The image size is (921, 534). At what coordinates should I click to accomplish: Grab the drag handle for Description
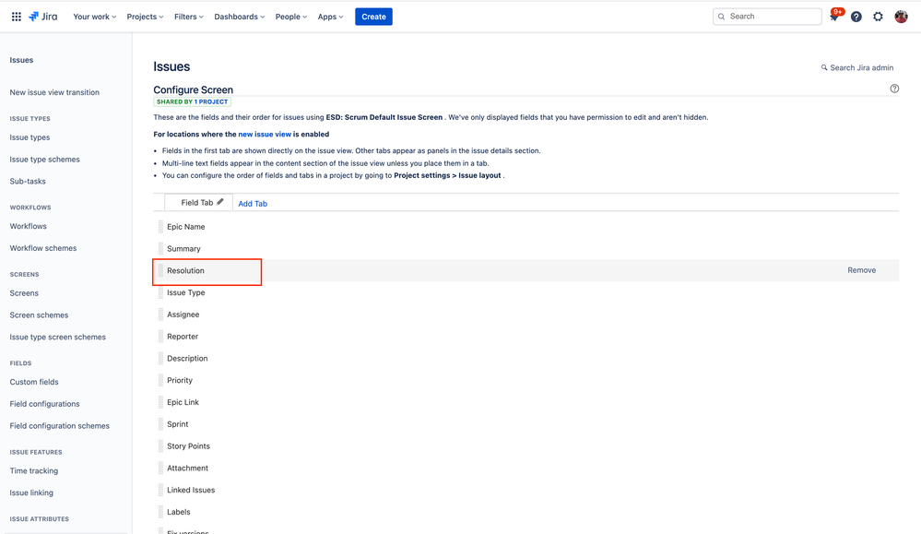tap(160, 359)
